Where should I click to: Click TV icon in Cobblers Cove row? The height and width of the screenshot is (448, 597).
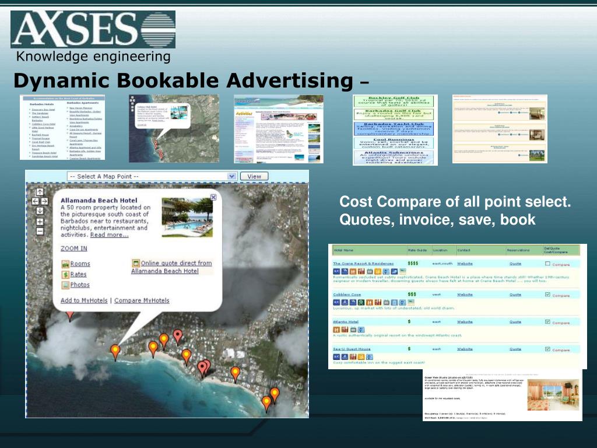tap(387, 303)
